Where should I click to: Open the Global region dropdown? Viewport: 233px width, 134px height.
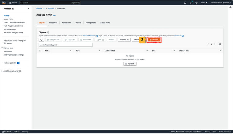pyautogui.click(x=204, y=2)
